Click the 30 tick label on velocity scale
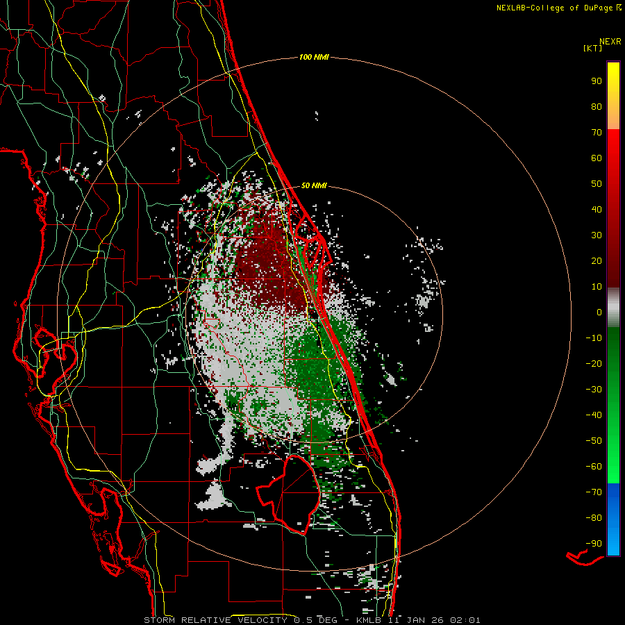This screenshot has width=625, height=625. tap(597, 235)
